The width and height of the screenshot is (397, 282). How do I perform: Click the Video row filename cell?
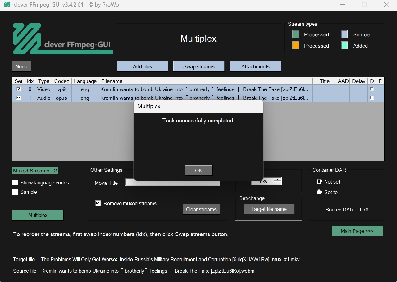click(206, 89)
